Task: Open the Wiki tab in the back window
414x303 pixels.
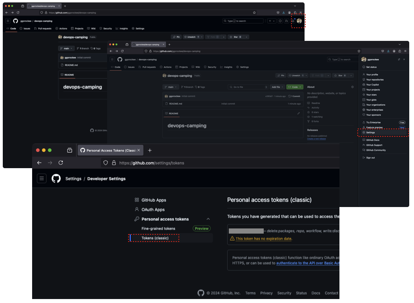Action: point(91,29)
